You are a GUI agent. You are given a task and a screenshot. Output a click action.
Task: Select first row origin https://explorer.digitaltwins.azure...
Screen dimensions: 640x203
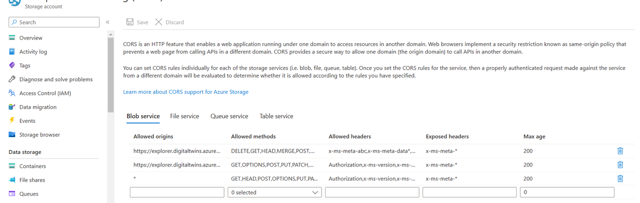(177, 151)
